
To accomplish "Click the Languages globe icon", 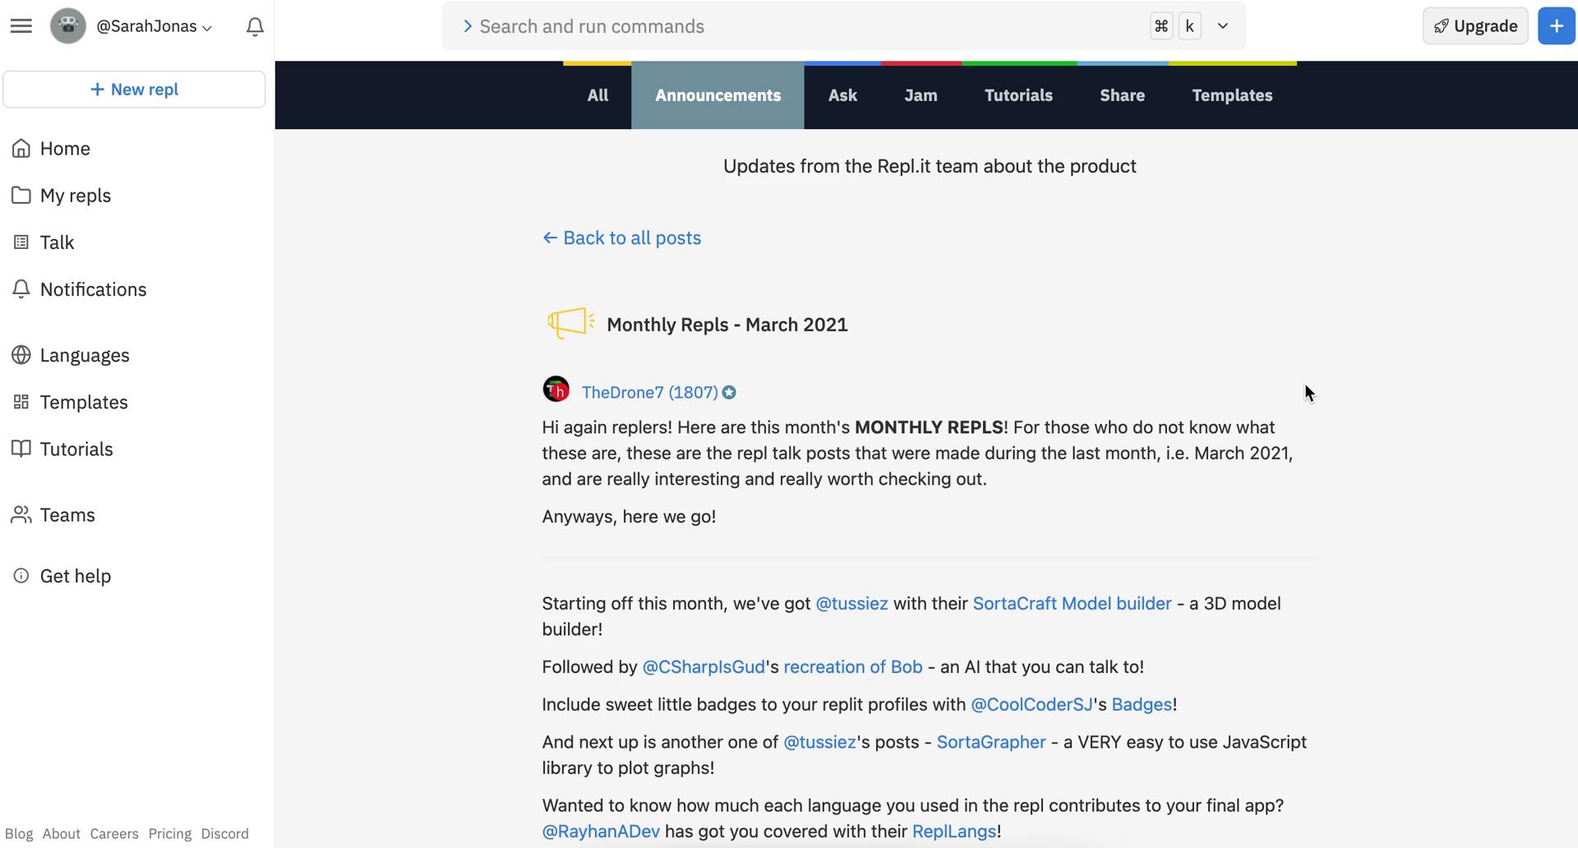I will 21,355.
